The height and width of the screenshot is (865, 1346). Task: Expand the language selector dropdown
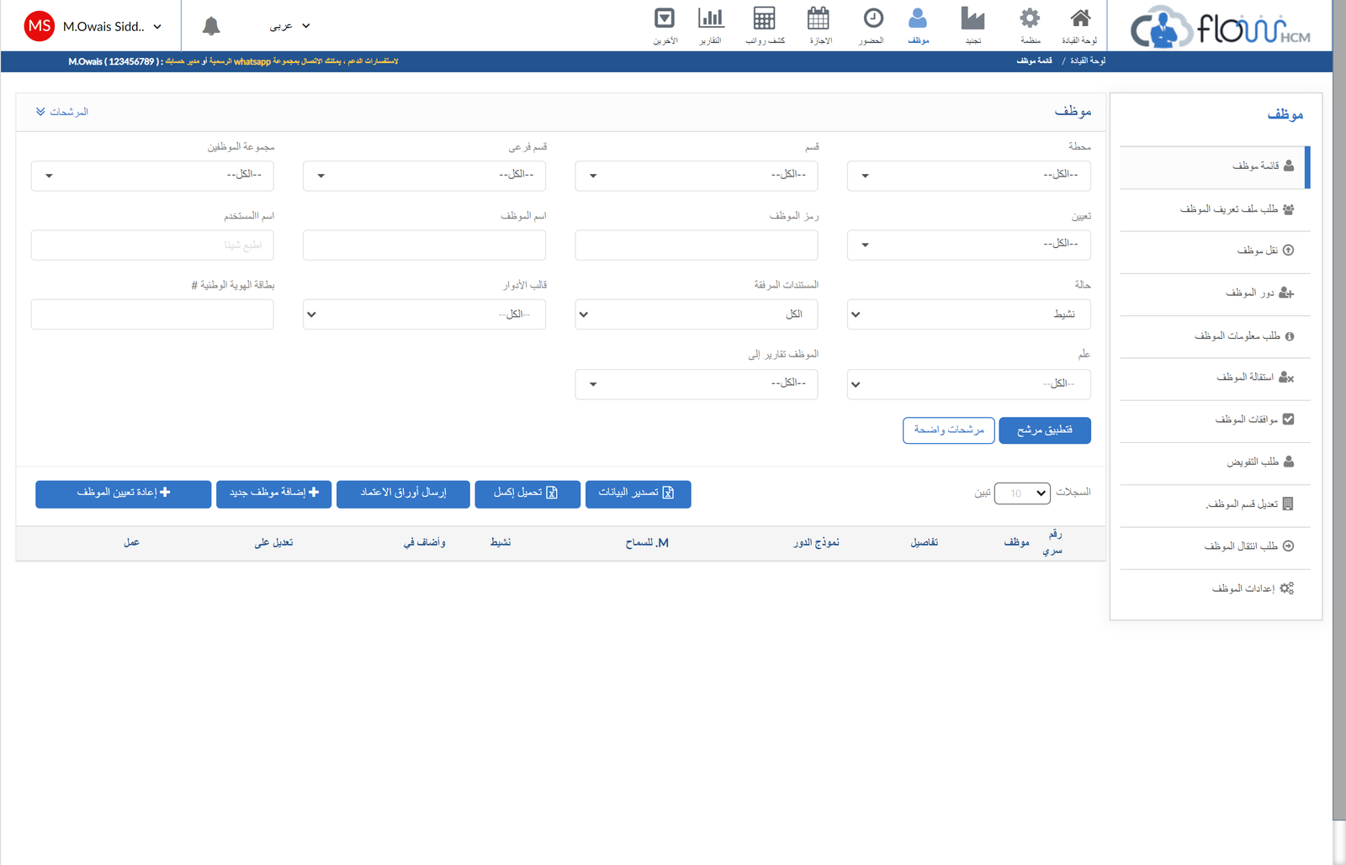click(x=289, y=26)
